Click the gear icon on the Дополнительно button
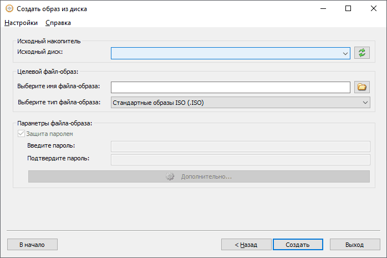 click(170, 176)
